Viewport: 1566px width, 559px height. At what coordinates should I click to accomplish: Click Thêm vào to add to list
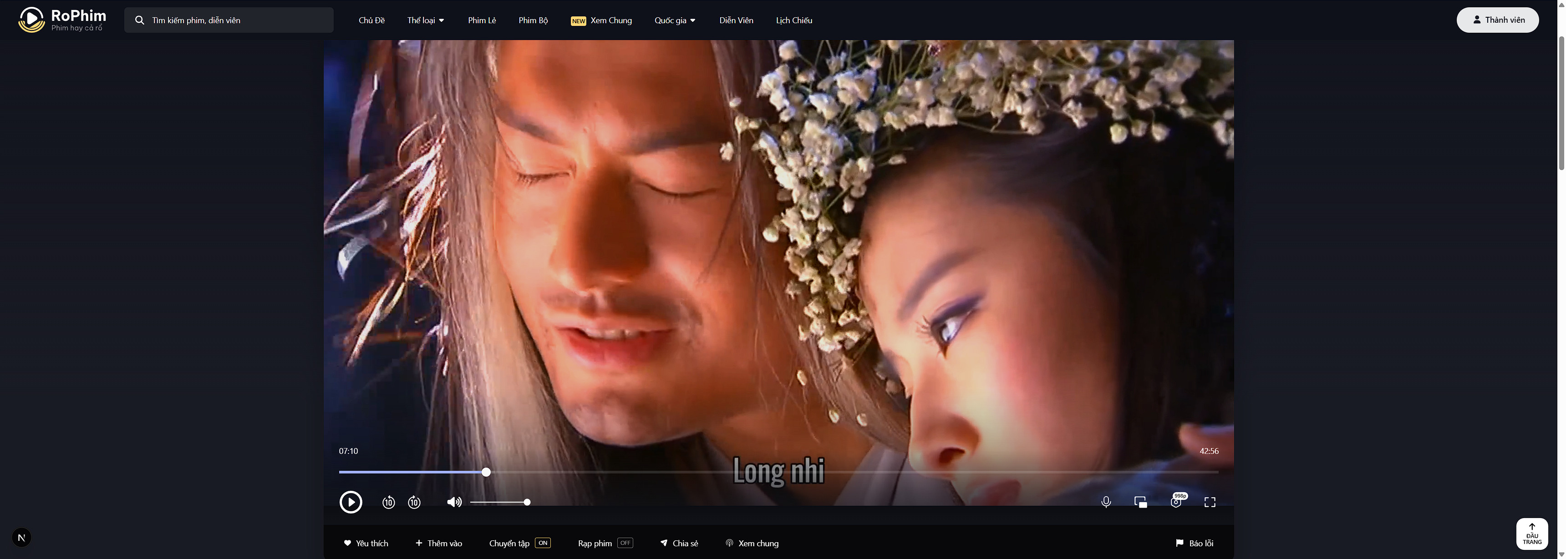tap(439, 543)
